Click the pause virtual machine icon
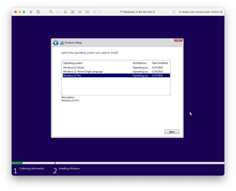The width and height of the screenshot is (236, 191). (31, 12)
